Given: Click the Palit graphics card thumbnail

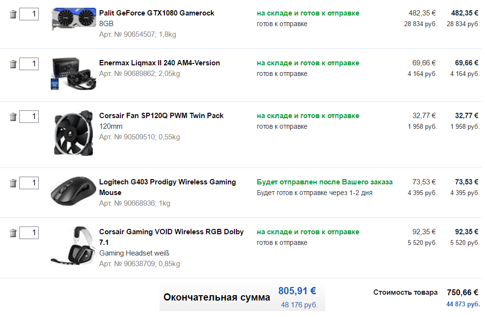Looking at the screenshot, I should coord(73,19).
